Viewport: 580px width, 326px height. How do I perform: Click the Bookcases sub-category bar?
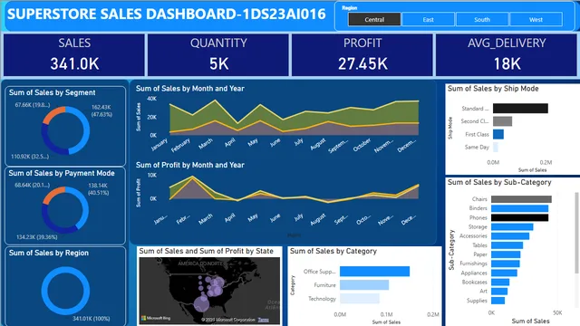pyautogui.click(x=500, y=282)
